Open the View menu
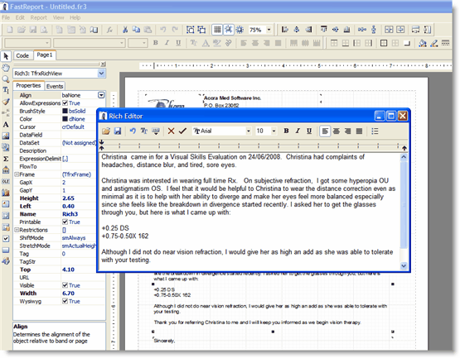The height and width of the screenshot is (358, 460). coord(58,17)
